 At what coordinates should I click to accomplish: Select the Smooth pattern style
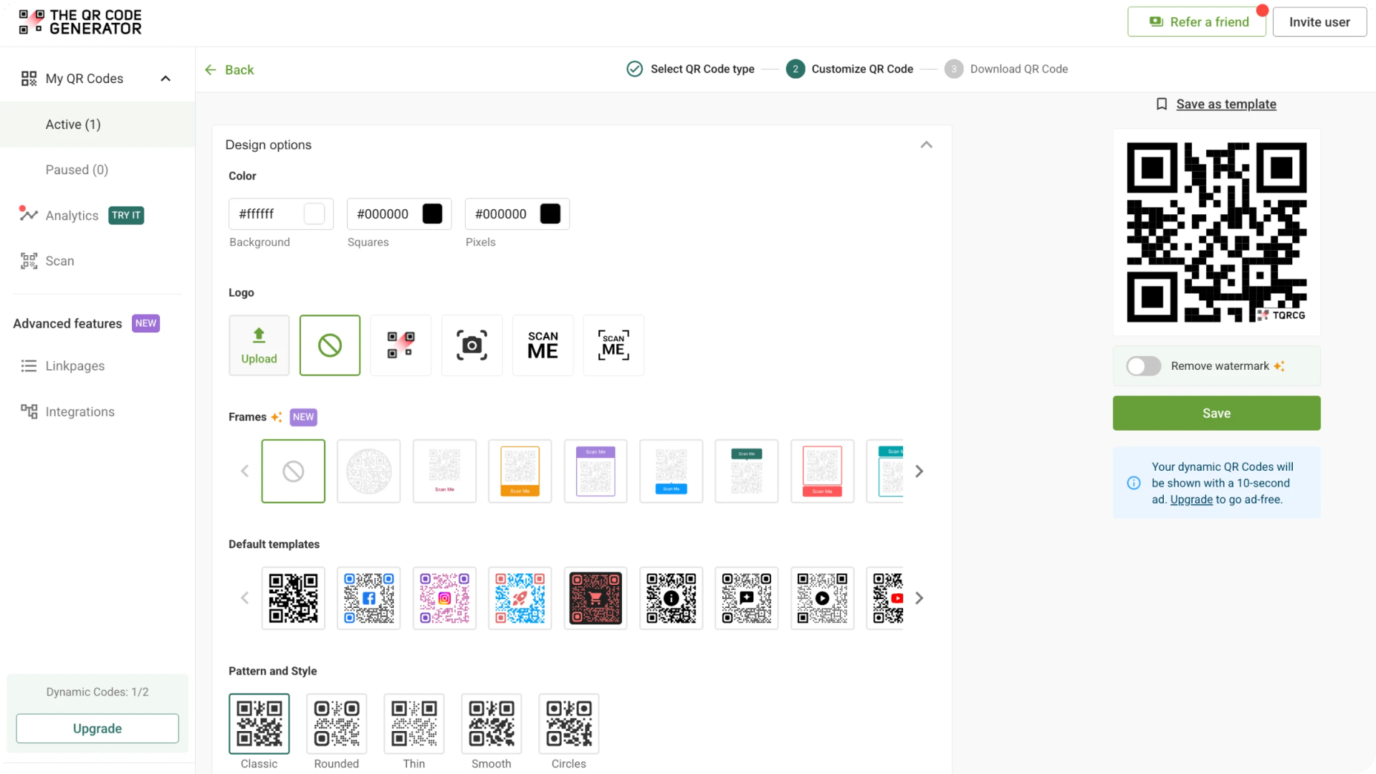(x=491, y=723)
